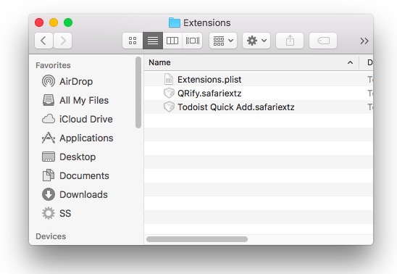The image size is (397, 274).
Task: Go back with the left arrow button
Action: coord(43,41)
